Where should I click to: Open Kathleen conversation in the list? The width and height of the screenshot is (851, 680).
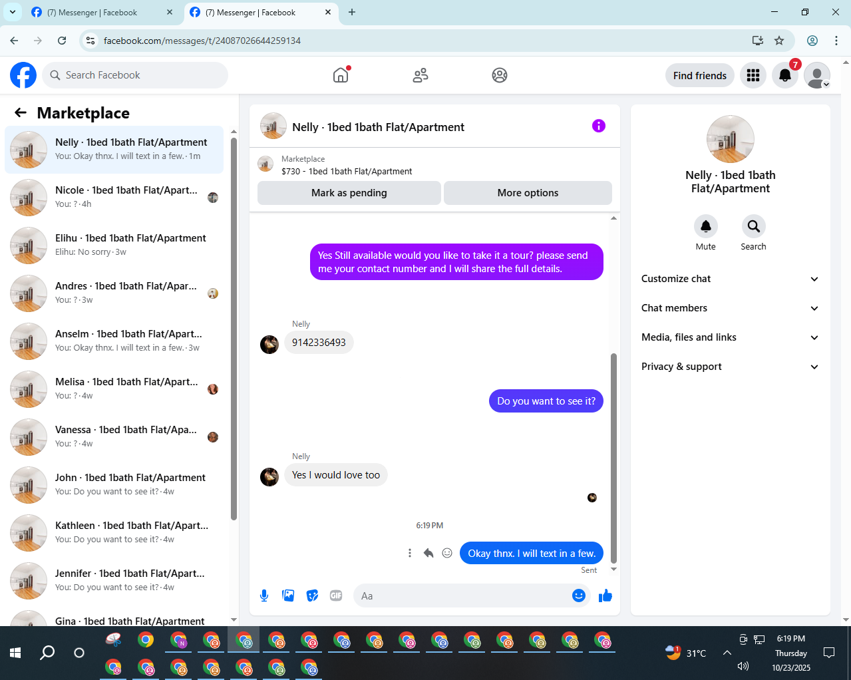click(114, 533)
